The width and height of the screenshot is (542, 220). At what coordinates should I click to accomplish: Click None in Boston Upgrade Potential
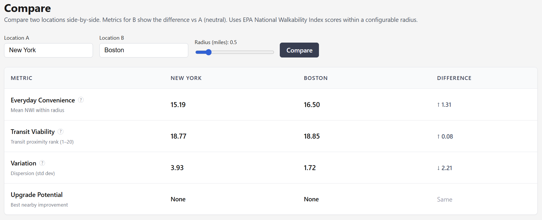coord(311,199)
